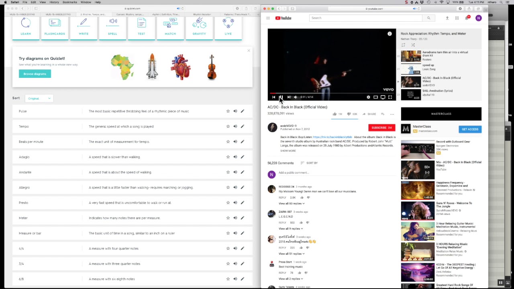Image resolution: width=514 pixels, height=289 pixels.
Task: Edit the Presto term with pencil
Action: [242, 203]
